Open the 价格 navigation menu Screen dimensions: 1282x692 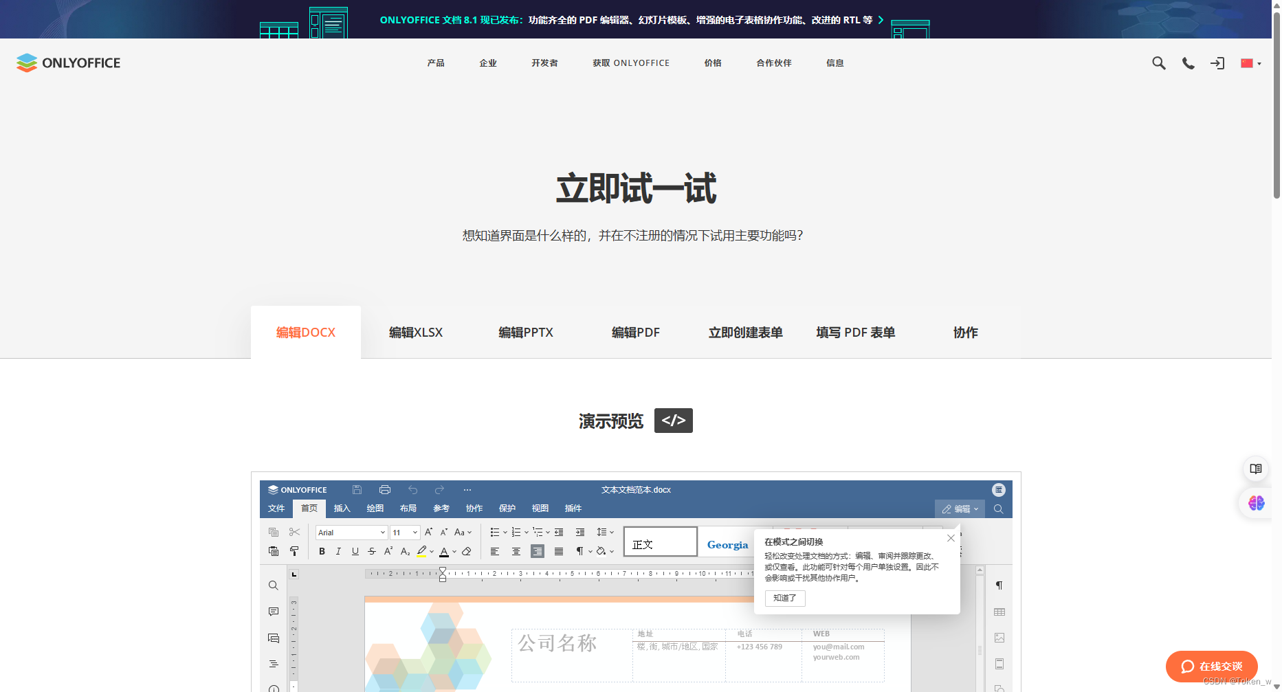point(713,63)
